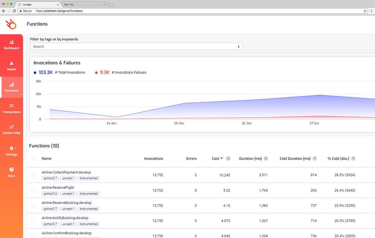Click the search info icon
375x238 pixels.
click(238, 46)
